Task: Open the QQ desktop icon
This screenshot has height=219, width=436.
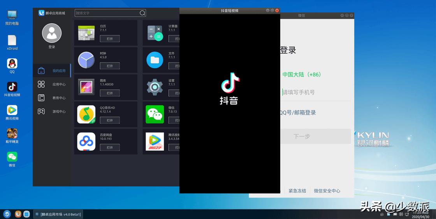Action: coord(12,64)
